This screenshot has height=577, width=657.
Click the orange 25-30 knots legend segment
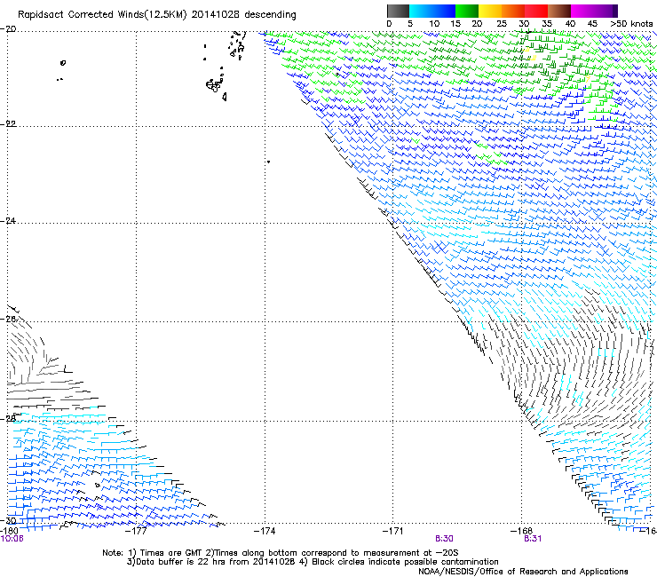click(x=513, y=11)
